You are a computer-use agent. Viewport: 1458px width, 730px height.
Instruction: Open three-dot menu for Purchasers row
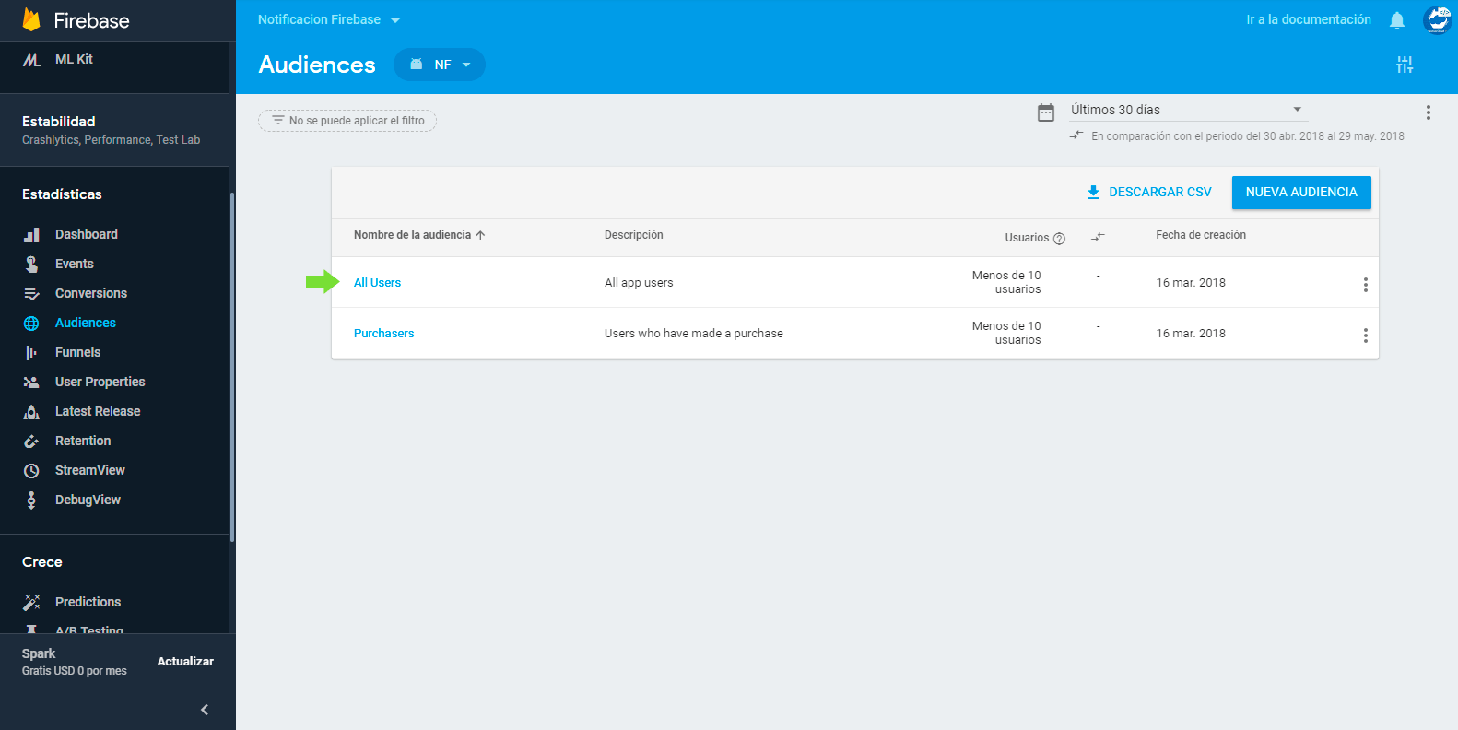[1365, 336]
